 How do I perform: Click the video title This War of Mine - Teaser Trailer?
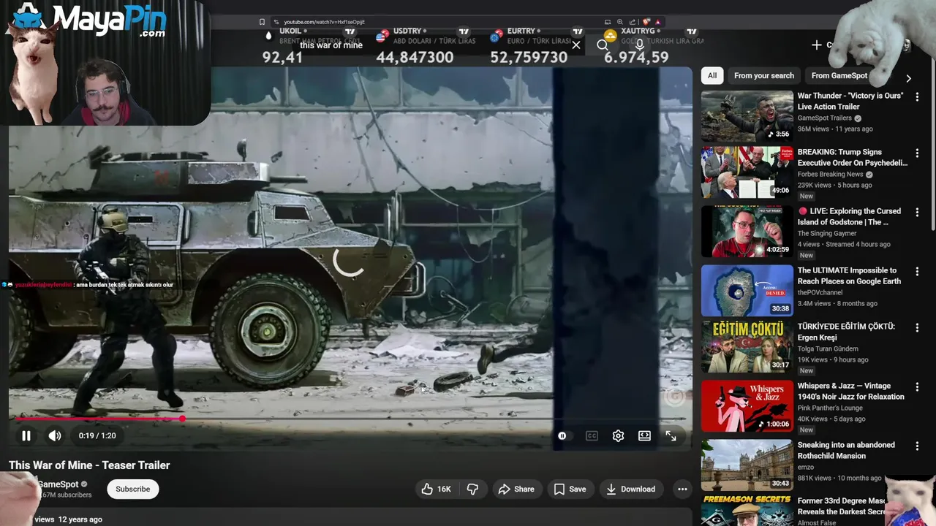89,465
